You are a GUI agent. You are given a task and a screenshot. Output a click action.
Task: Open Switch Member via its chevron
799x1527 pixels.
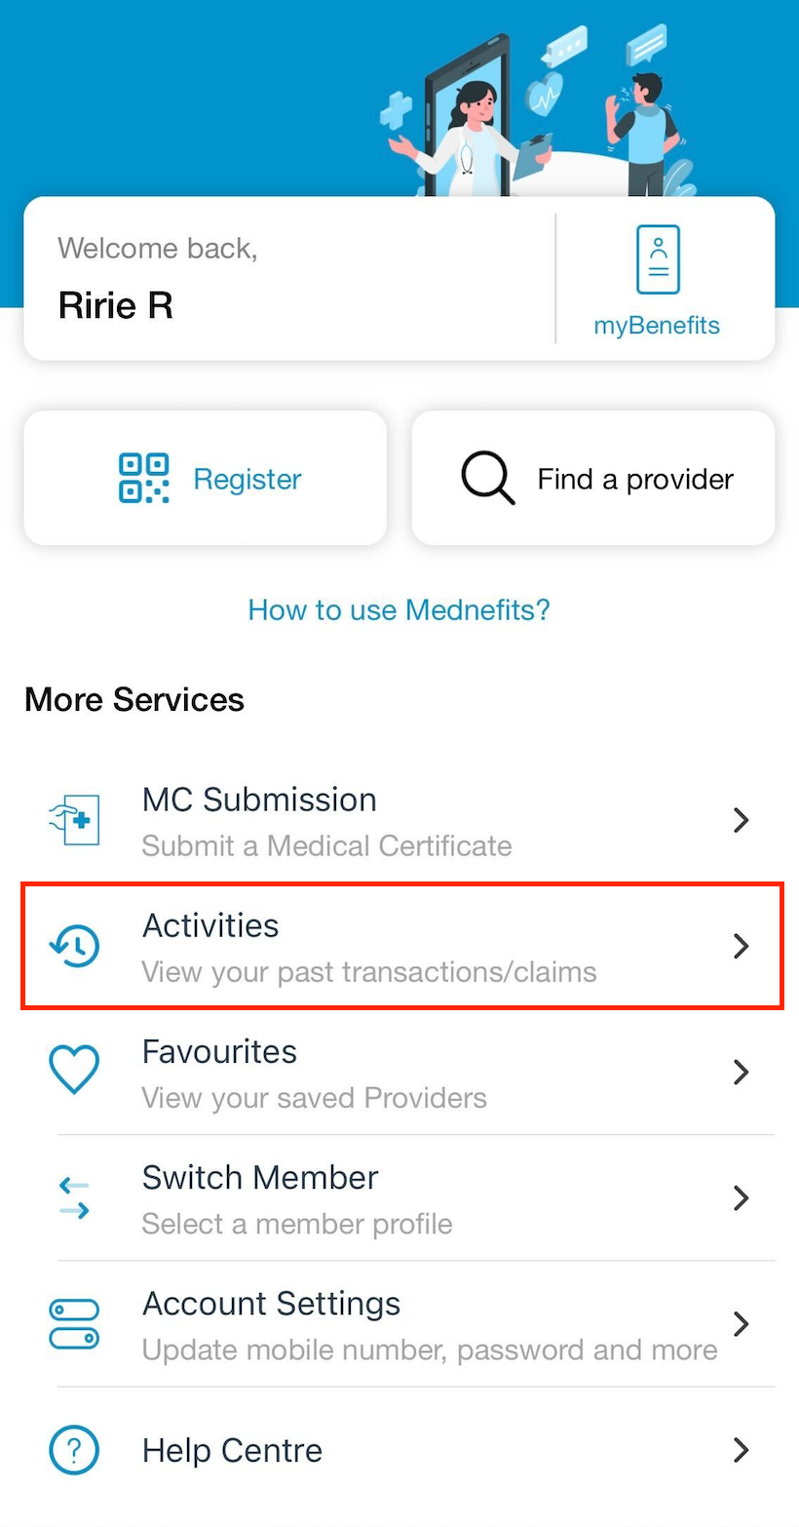point(742,1197)
